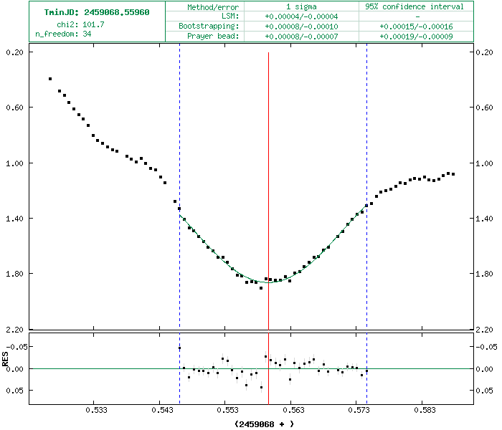This screenshot has width=502, height=430.
Task: Select Prayer bead 95% value +0.00019/-0.00009
Action: (x=417, y=37)
